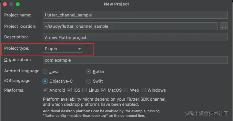
Task: Uncheck the iOS platform checkbox
Action: [69, 90]
